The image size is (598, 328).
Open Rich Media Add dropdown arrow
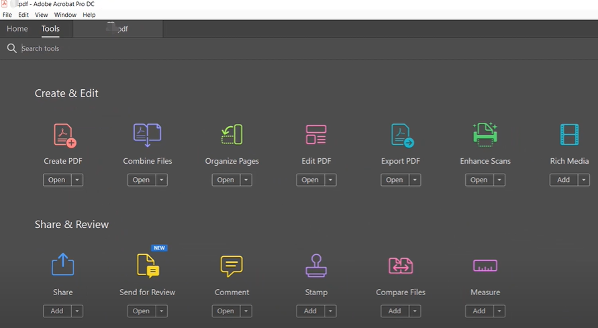[x=584, y=180]
